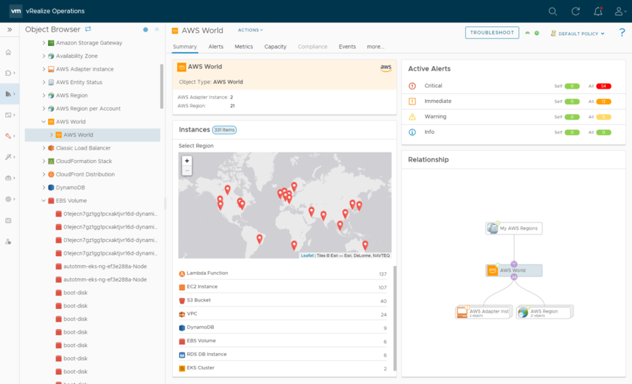Click the Home icon in left sidebar
The image size is (632, 384).
(x=8, y=53)
